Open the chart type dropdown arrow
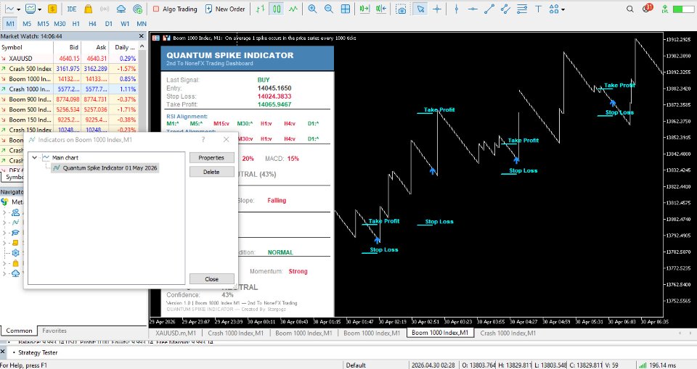Image resolution: width=697 pixels, height=369 pixels. [x=18, y=9]
